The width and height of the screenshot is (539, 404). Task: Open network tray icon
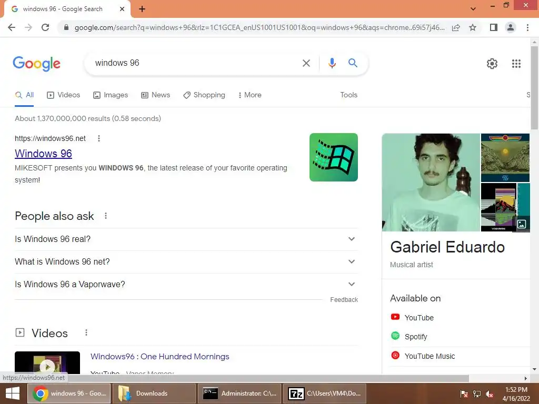tap(477, 393)
